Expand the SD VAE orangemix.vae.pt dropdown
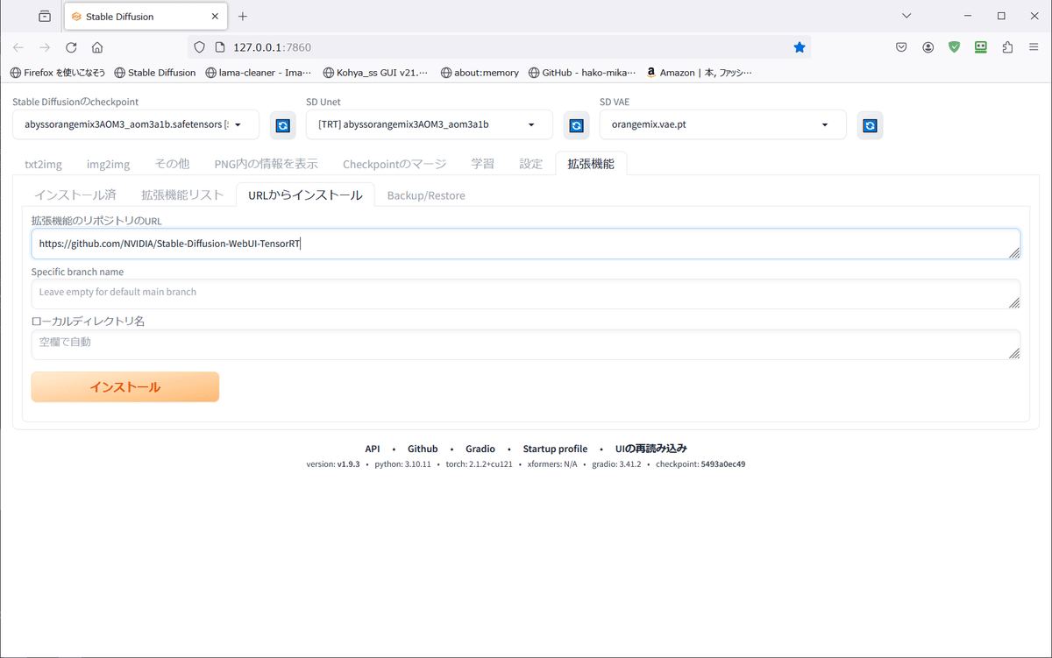This screenshot has height=658, width=1052. pos(723,124)
